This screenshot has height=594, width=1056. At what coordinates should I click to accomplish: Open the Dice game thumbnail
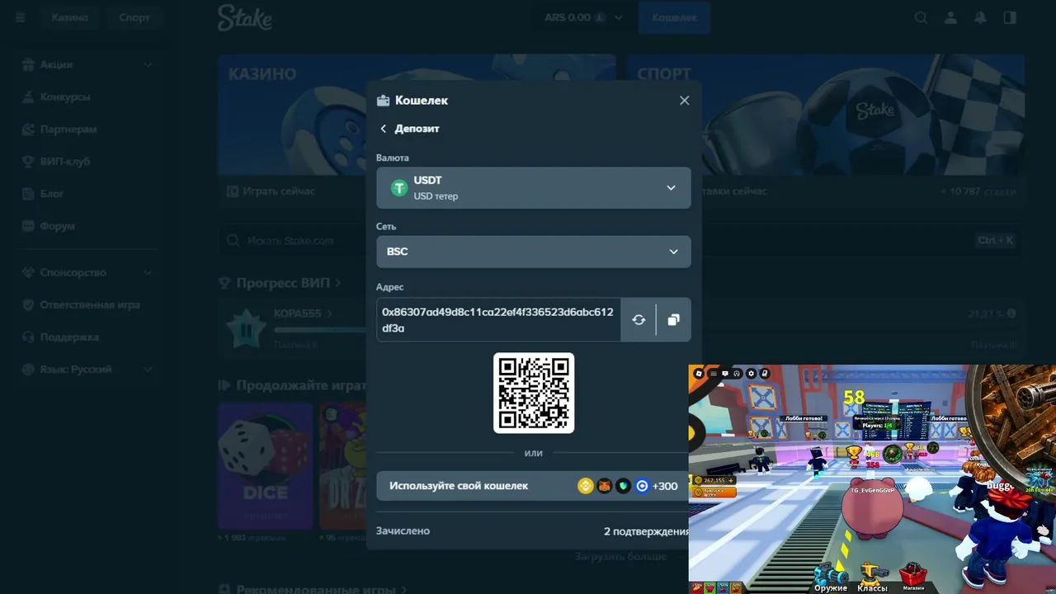266,466
